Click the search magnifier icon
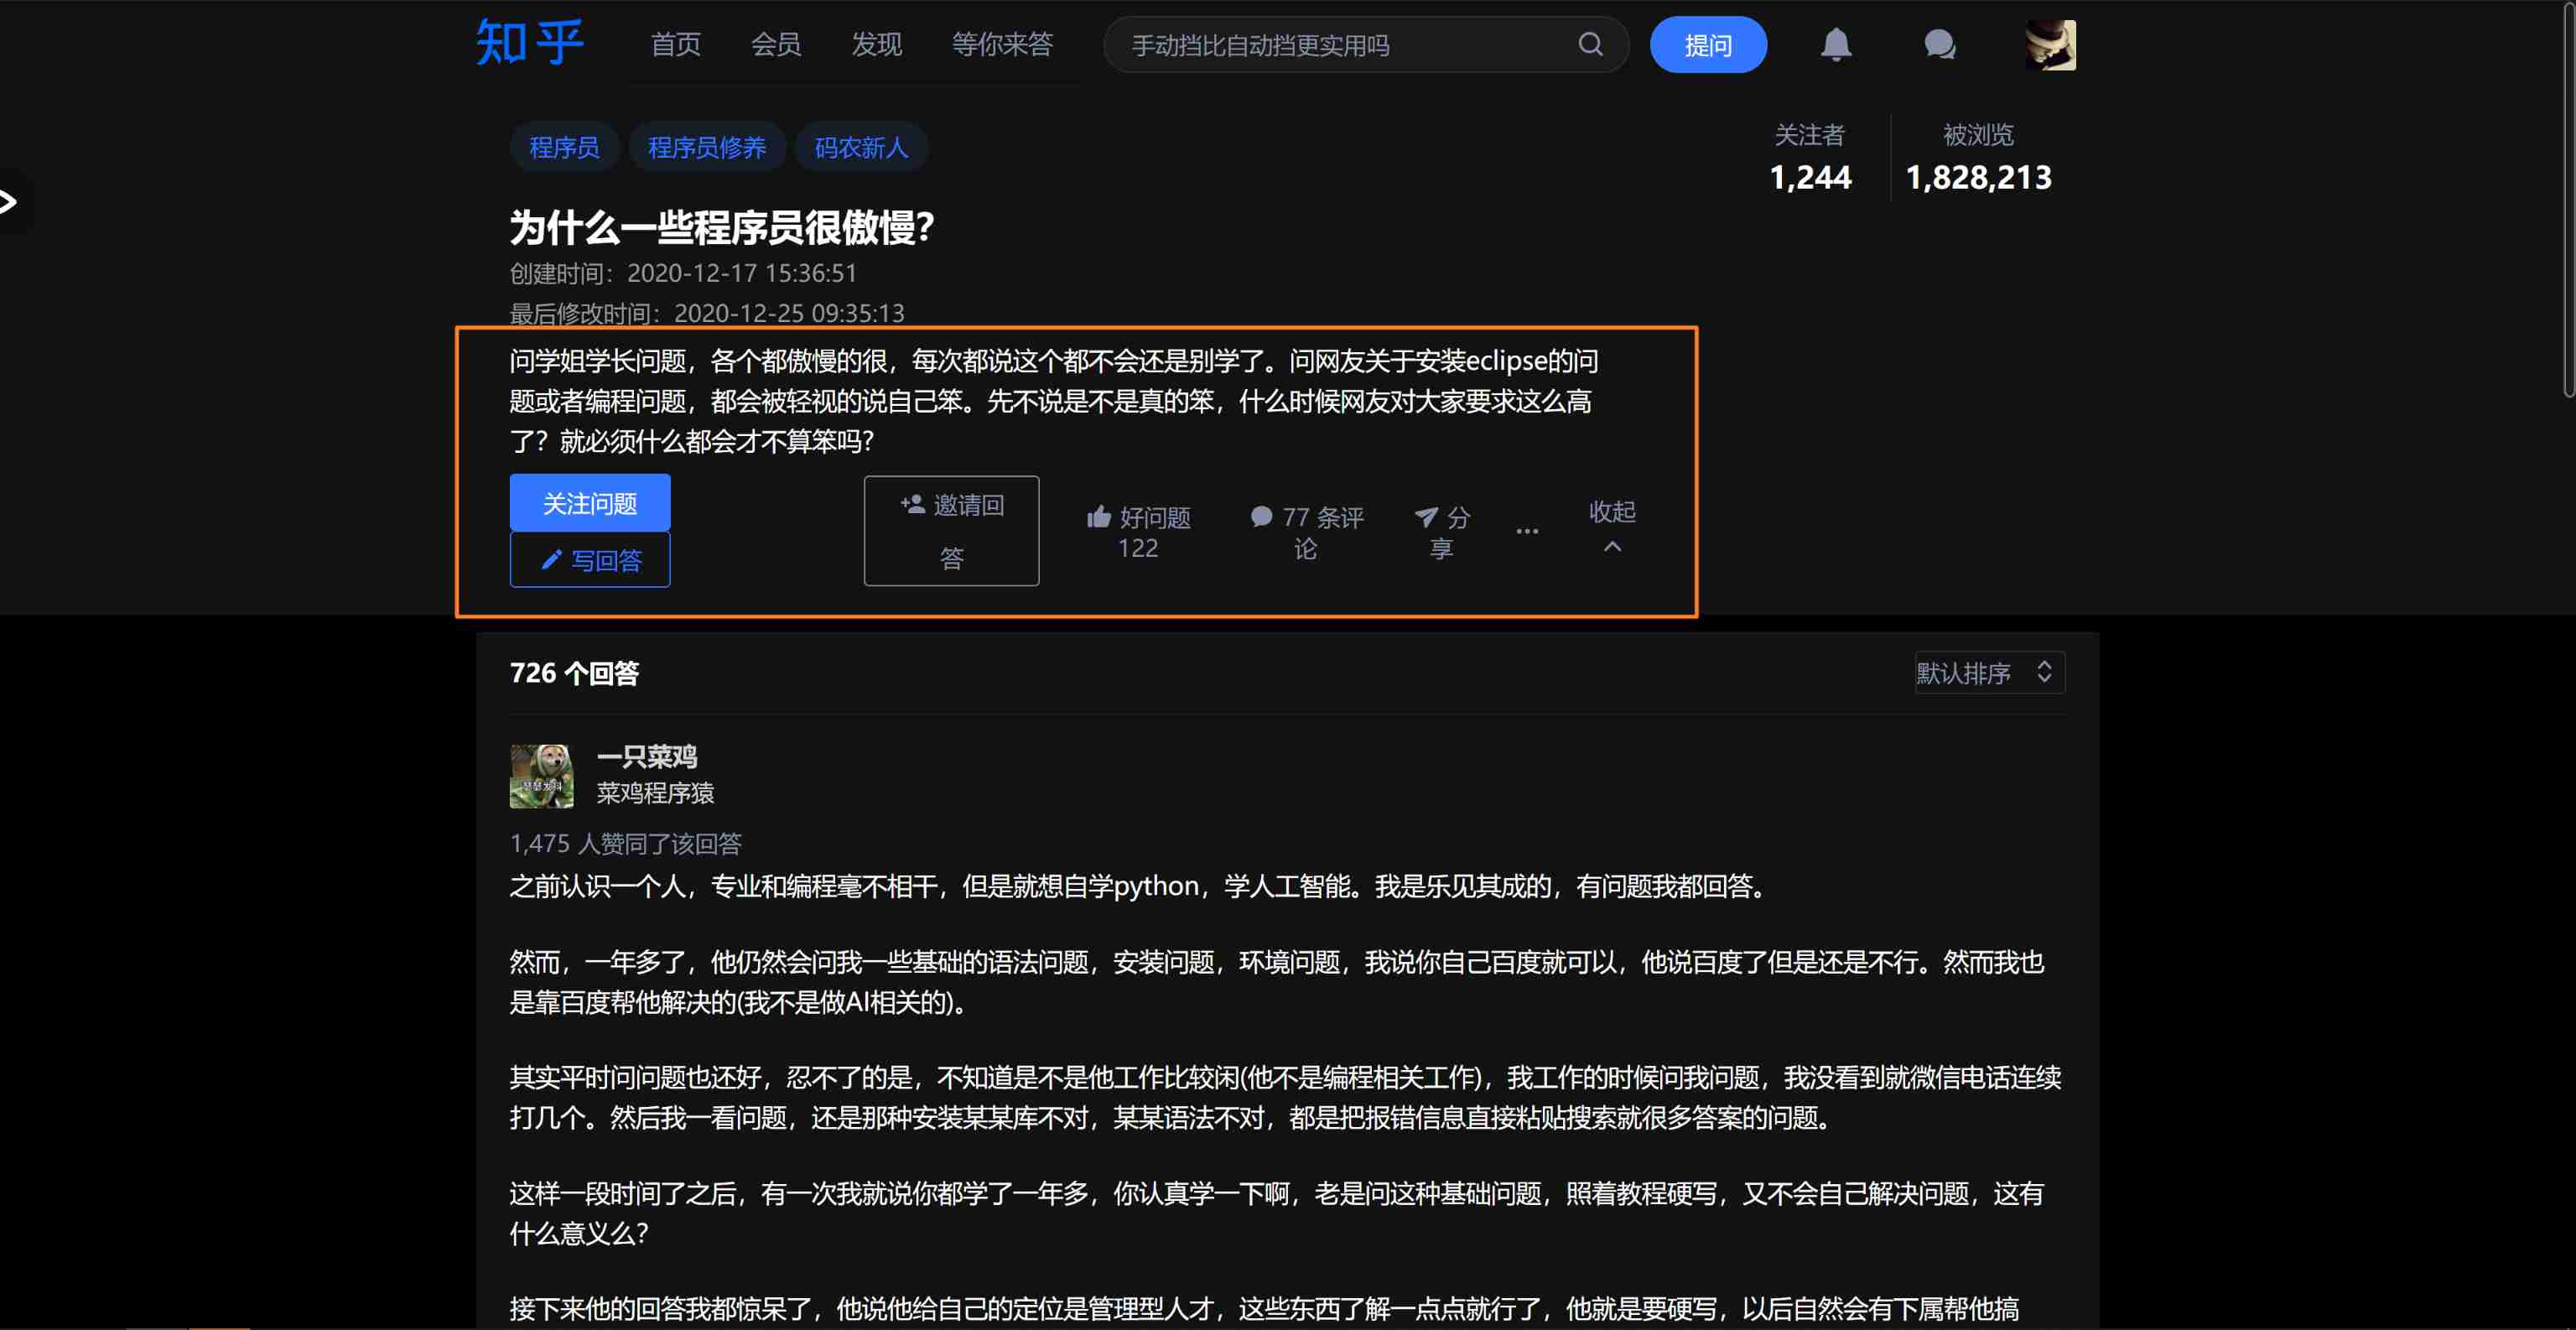The image size is (2576, 1330). [1590, 44]
